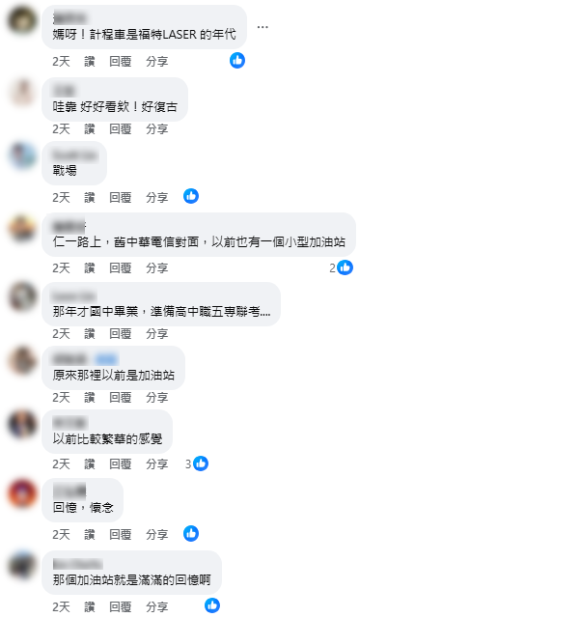Share the 媽呀！計程車是福特LASER comment
Viewport: 581px width, 618px height.
(x=156, y=61)
